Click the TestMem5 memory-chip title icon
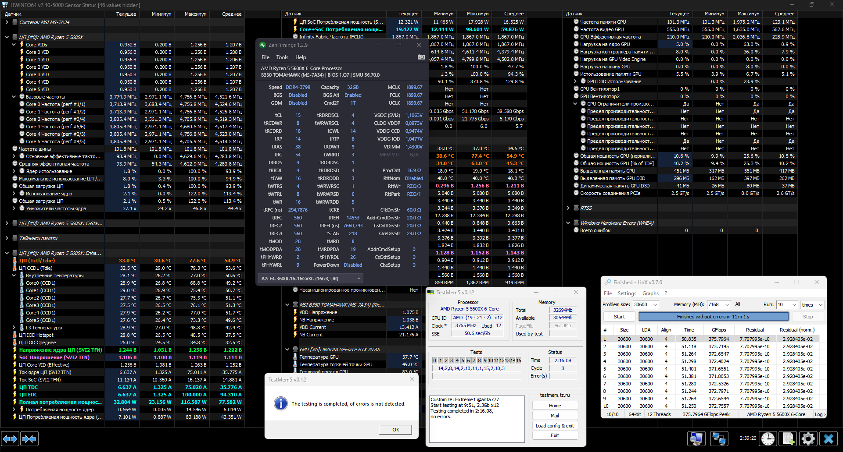The image size is (843, 452). point(430,292)
